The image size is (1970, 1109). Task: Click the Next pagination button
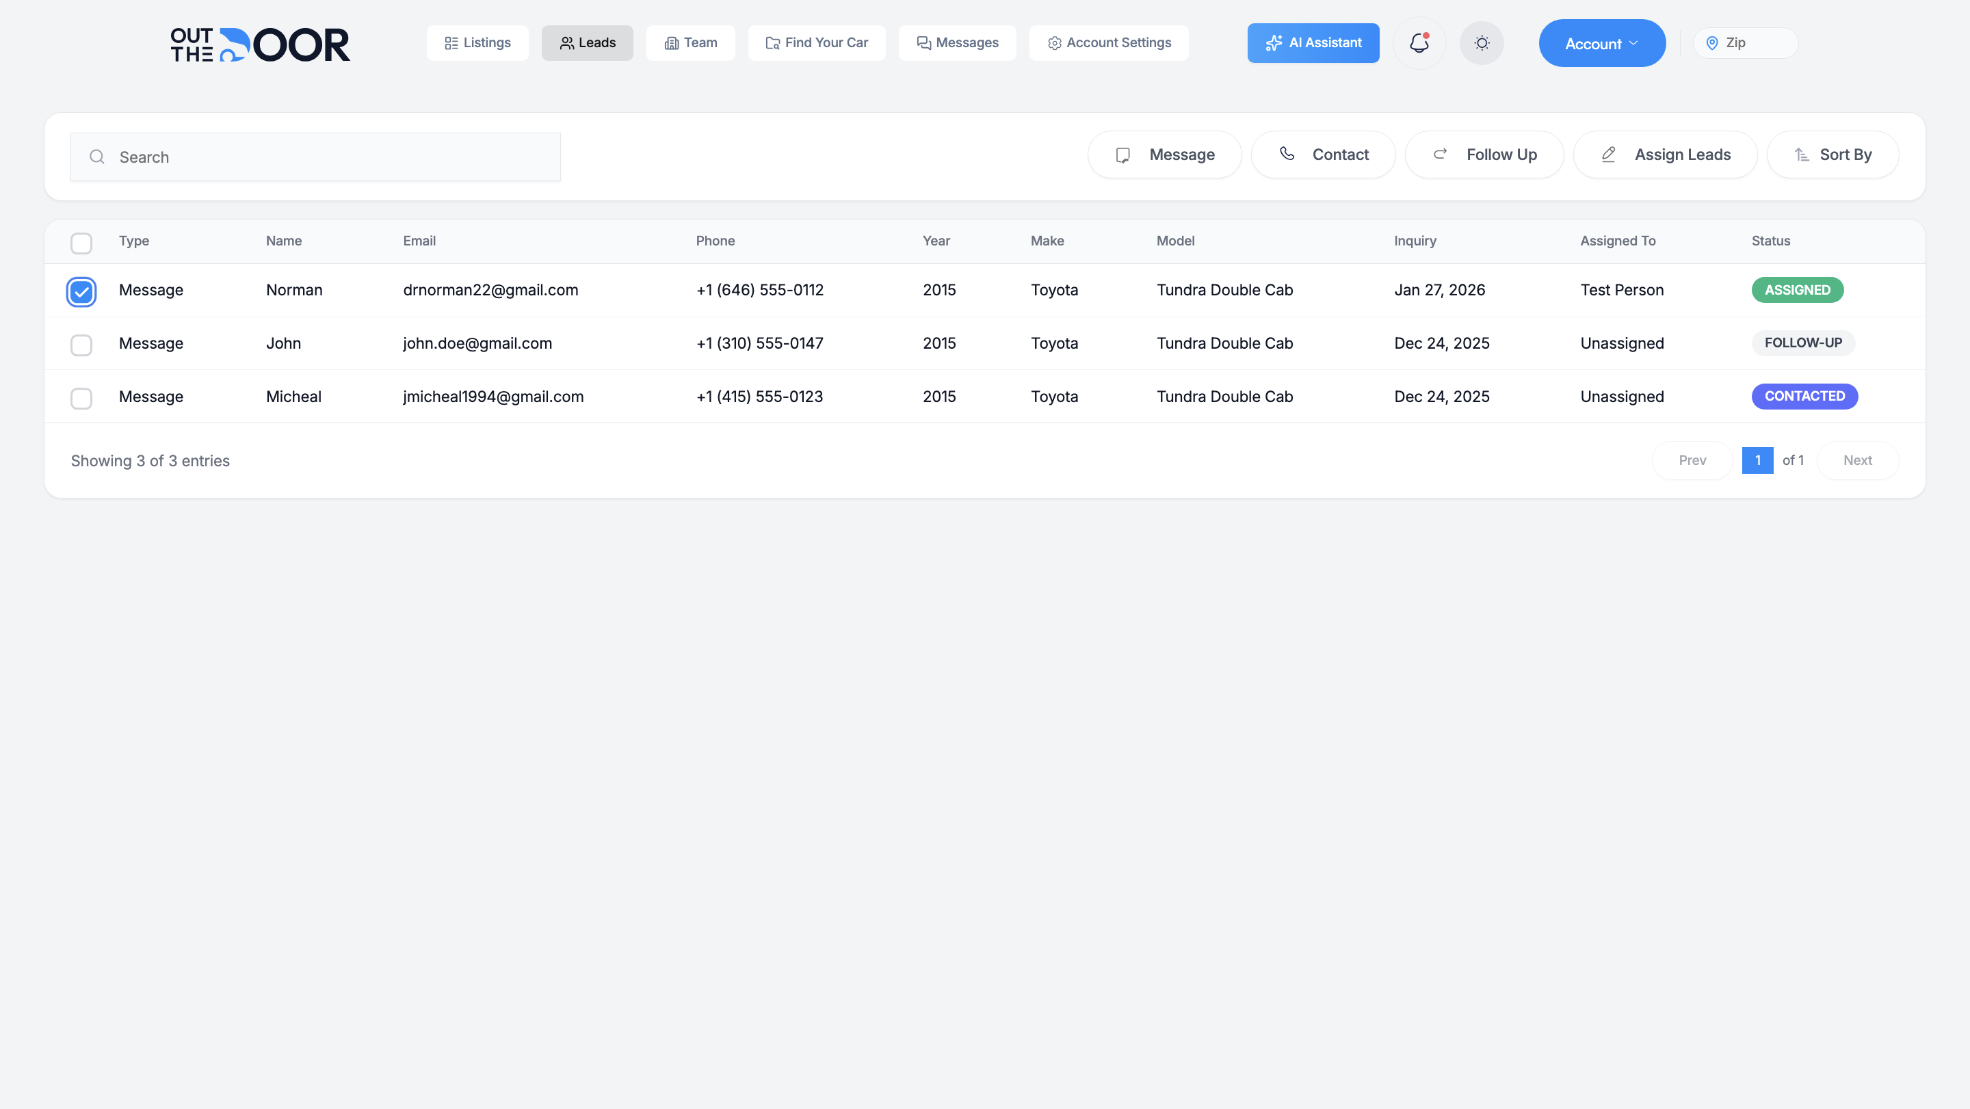tap(1859, 460)
